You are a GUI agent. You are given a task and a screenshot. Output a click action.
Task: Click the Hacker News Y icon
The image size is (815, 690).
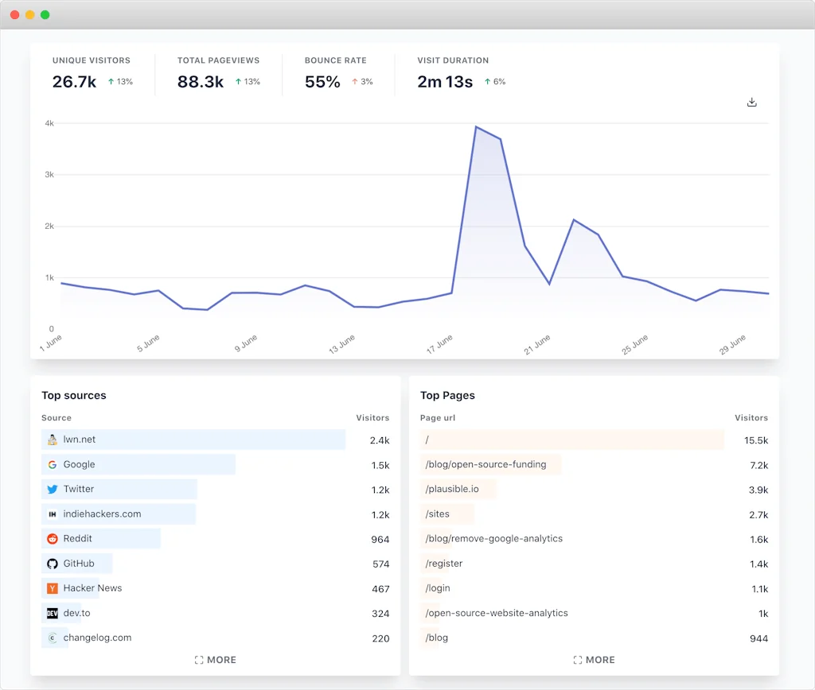pos(53,588)
